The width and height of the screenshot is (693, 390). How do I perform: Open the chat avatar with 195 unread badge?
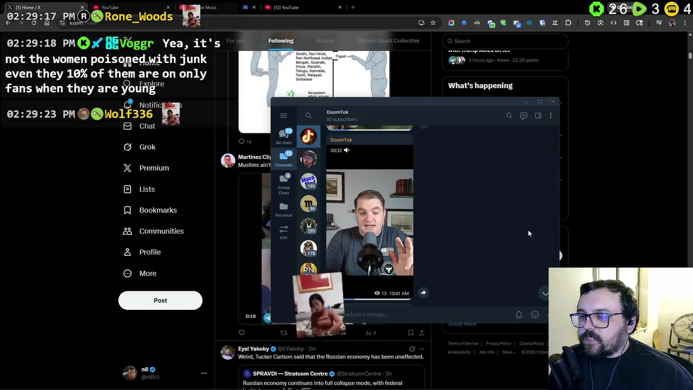(309, 181)
